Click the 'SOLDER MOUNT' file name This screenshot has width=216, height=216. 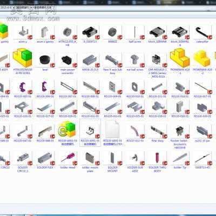coord(112,169)
